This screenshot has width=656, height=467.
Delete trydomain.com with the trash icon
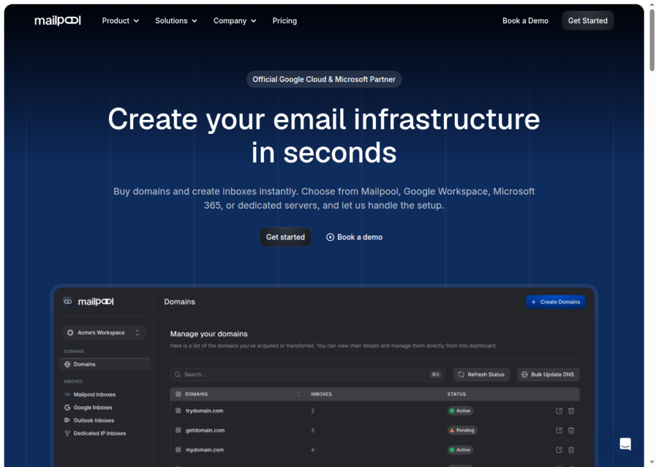coord(571,411)
